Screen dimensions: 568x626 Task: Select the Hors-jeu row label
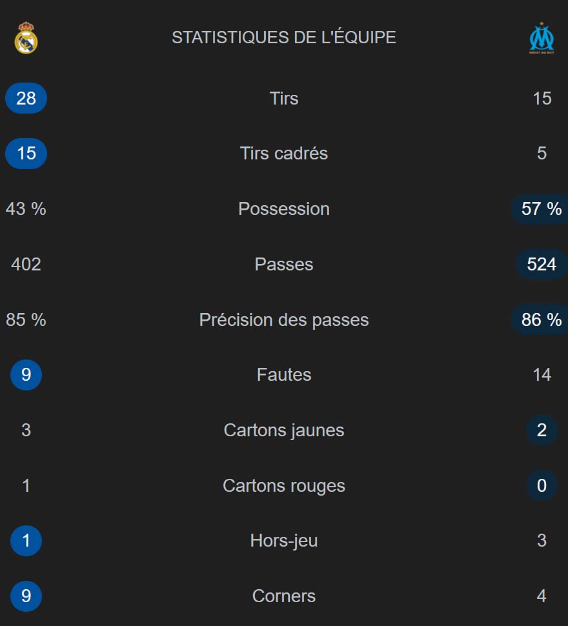point(284,541)
